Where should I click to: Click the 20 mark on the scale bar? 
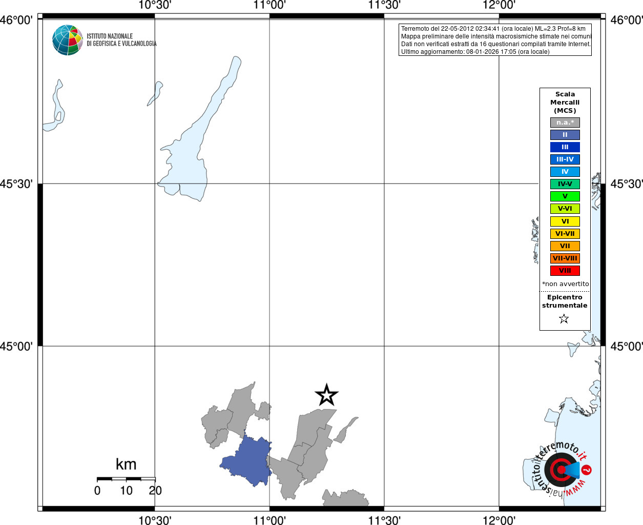155,491
